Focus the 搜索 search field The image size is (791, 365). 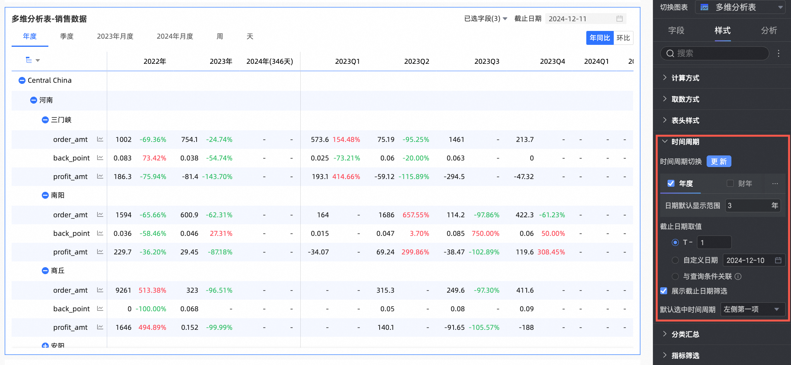click(714, 53)
